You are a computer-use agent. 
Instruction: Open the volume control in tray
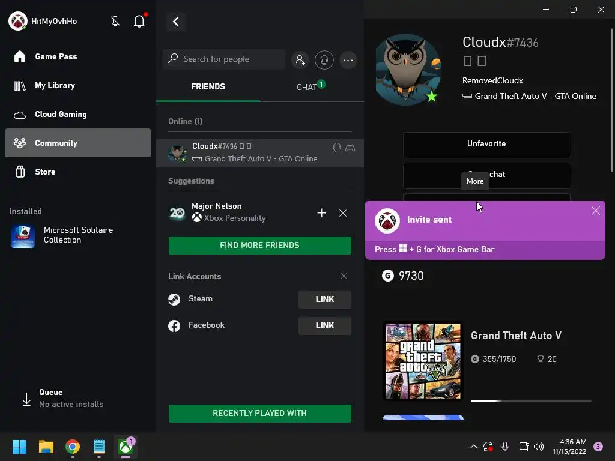(539, 447)
